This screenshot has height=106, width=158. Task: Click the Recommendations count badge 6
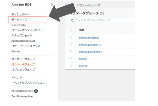tap(36, 91)
